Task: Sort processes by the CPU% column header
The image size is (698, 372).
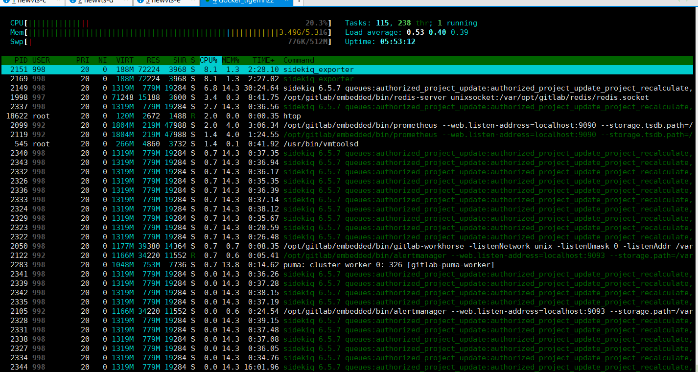Action: coord(209,60)
